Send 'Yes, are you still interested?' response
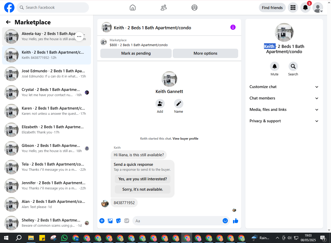Screen dimensions: 331x243 (143, 179)
